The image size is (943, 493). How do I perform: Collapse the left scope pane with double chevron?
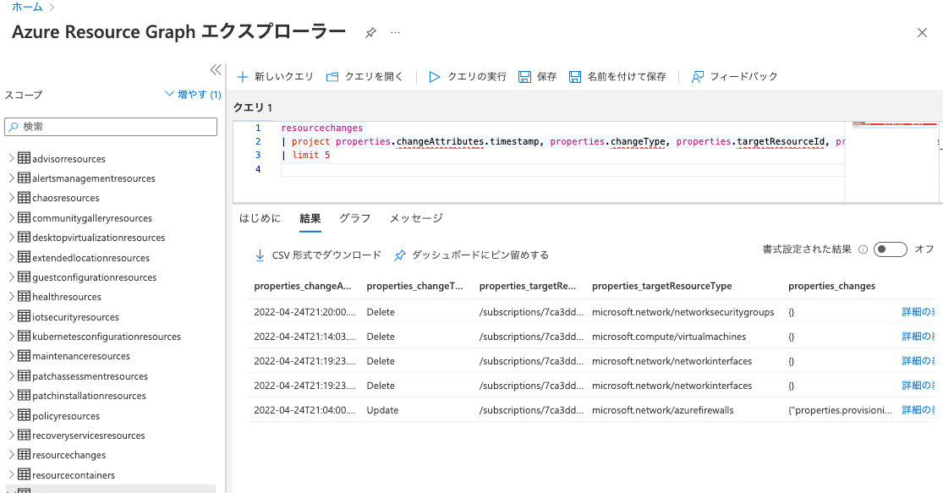216,69
